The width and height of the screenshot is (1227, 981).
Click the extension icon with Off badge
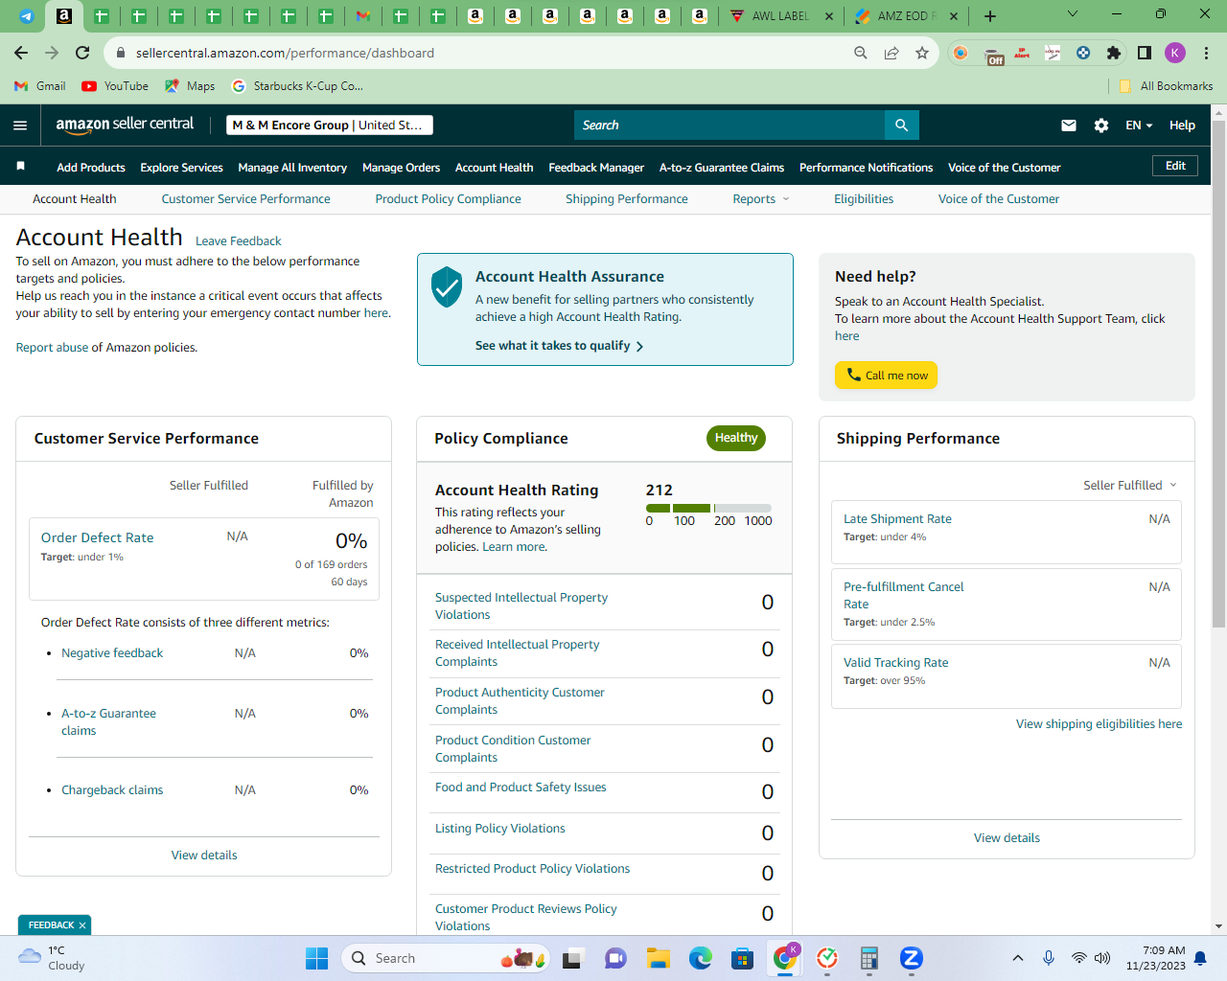tap(993, 55)
